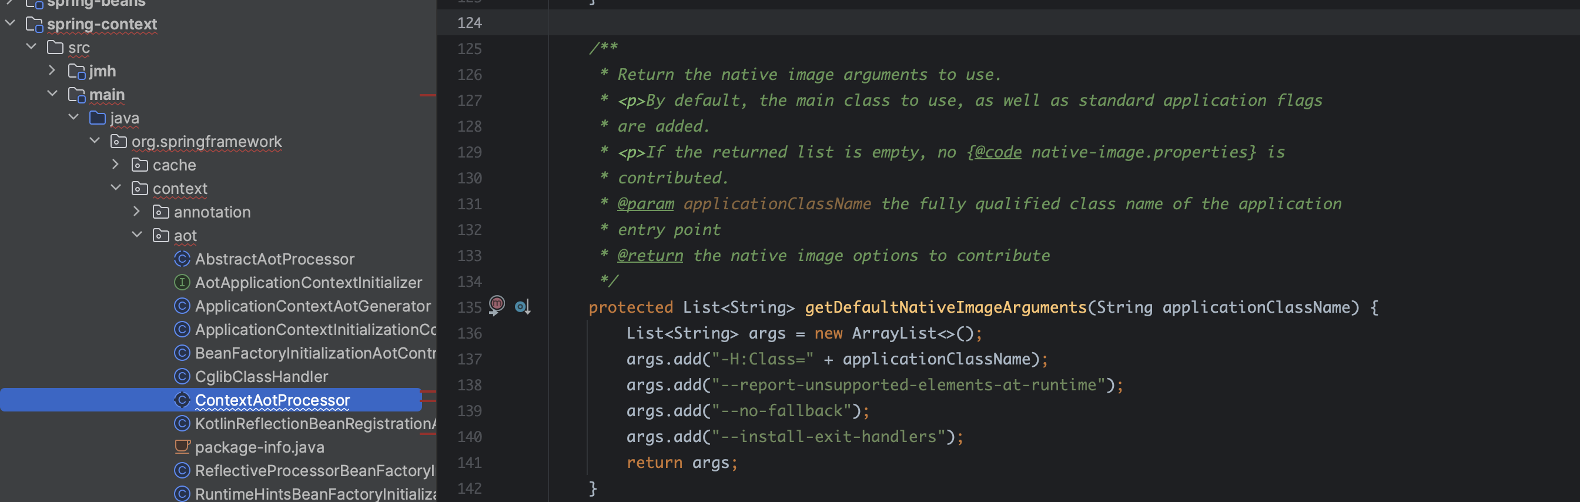Select org.springframework package label
Screen dimensions: 1580x502
[x=207, y=142]
